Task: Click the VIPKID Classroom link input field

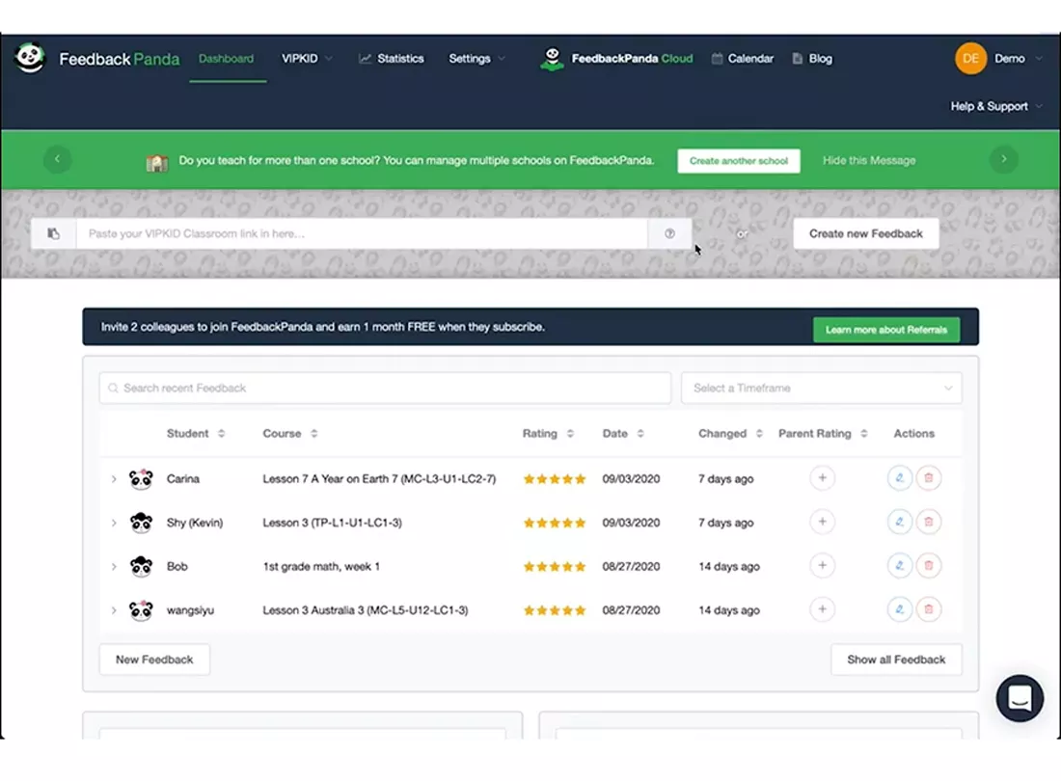Action: click(x=362, y=234)
